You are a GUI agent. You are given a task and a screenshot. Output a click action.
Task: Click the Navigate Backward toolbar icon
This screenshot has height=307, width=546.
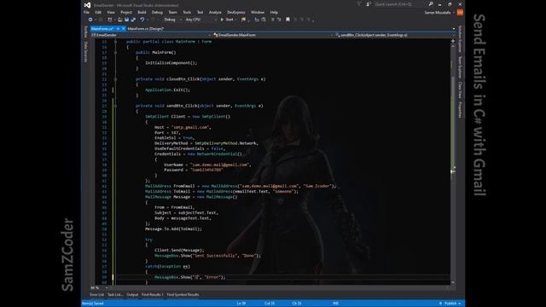[x=90, y=20]
